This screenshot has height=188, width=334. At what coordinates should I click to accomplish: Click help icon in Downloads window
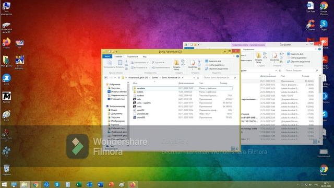tap(319, 49)
